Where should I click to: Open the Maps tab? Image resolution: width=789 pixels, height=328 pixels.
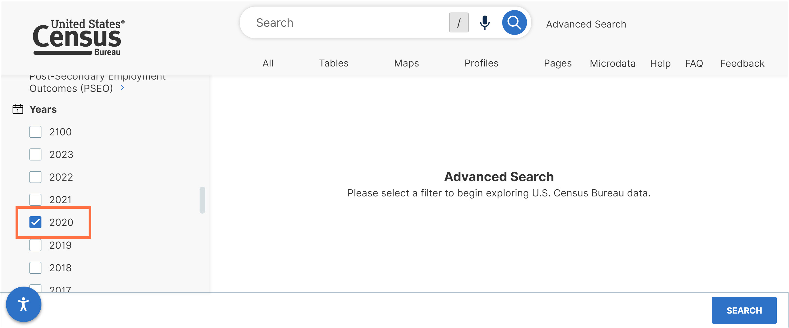(x=406, y=63)
